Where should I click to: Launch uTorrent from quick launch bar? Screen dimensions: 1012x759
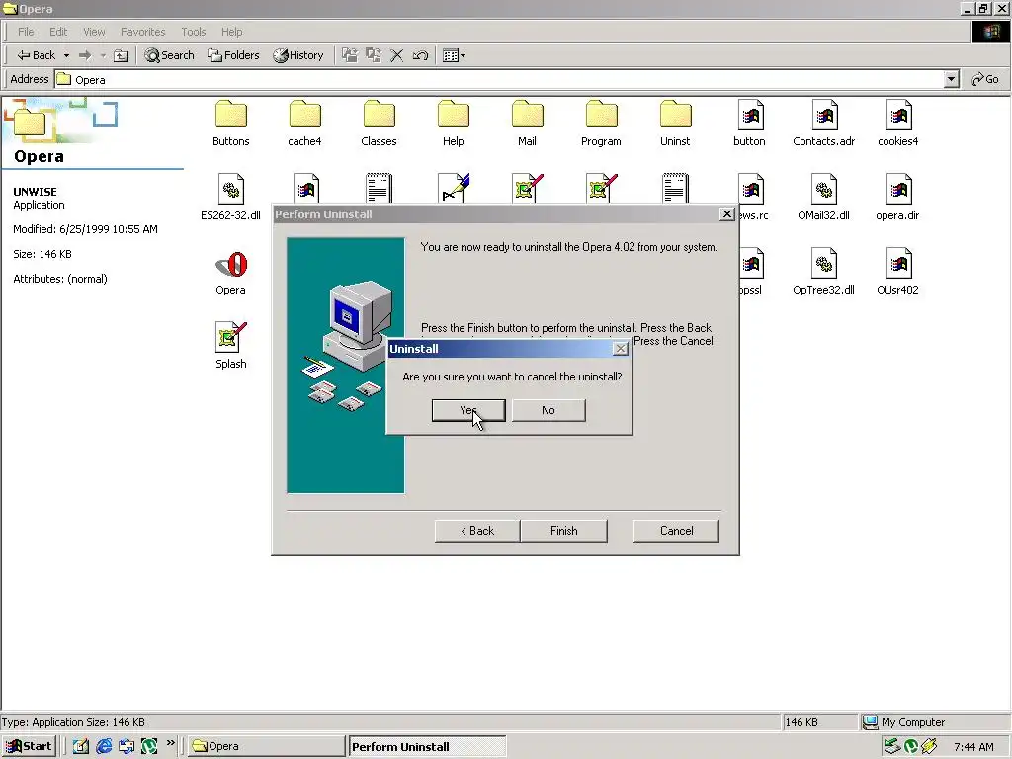point(149,746)
